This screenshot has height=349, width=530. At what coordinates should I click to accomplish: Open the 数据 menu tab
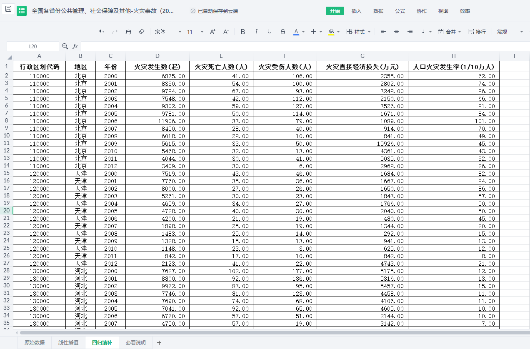[x=378, y=11]
